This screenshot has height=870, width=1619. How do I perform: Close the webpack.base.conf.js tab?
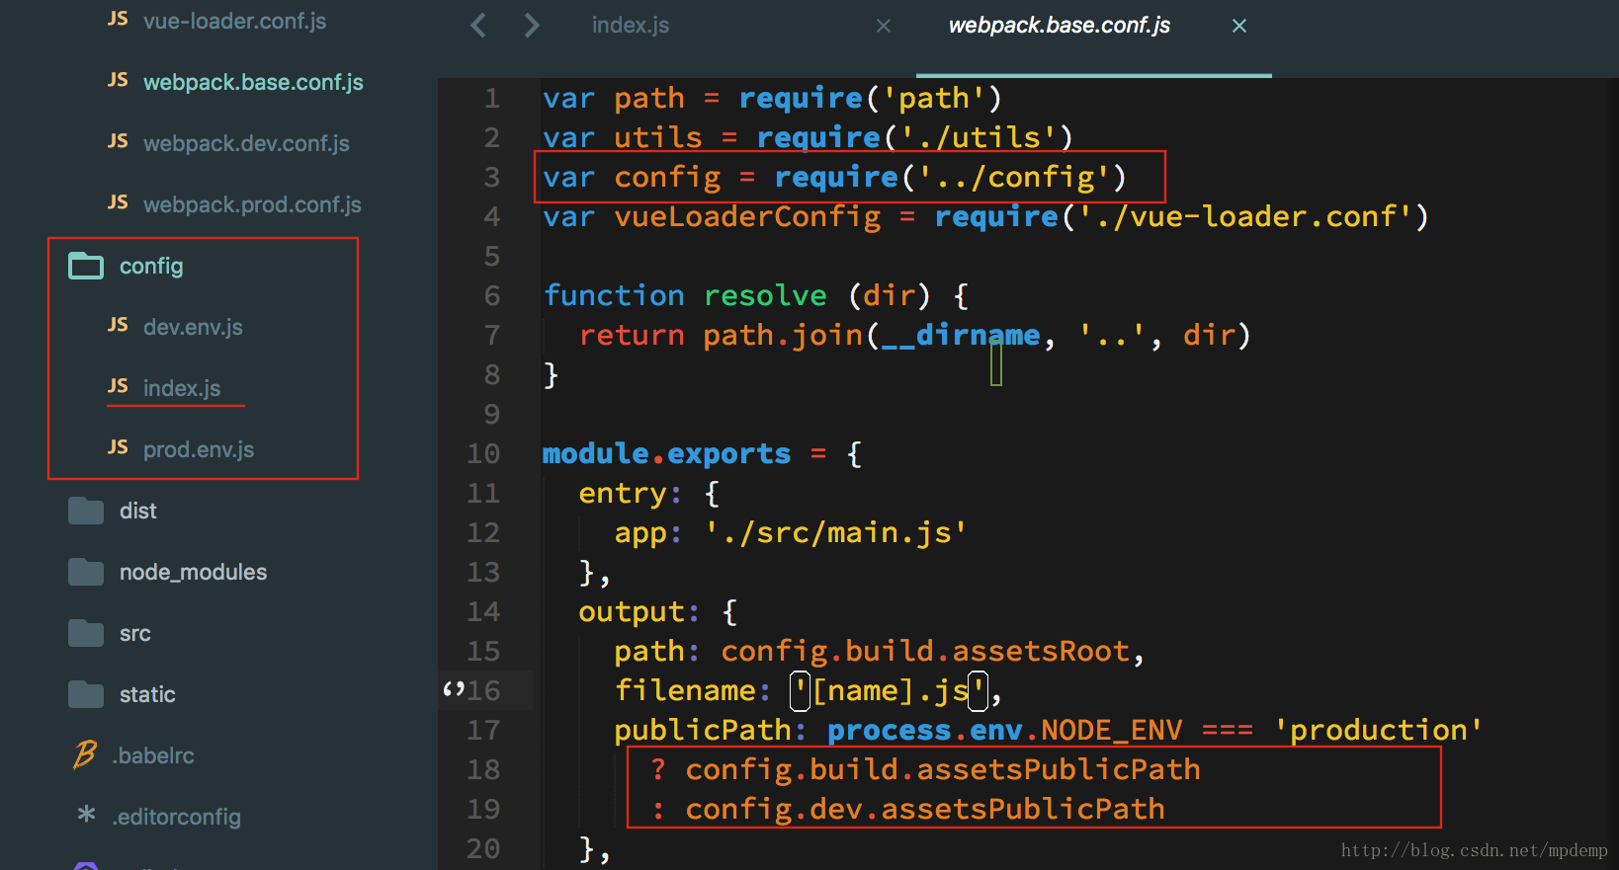tap(1239, 26)
